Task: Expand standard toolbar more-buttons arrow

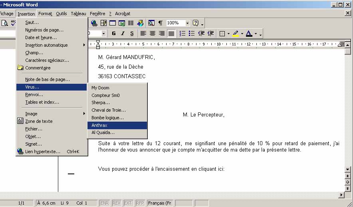Action: (202, 24)
